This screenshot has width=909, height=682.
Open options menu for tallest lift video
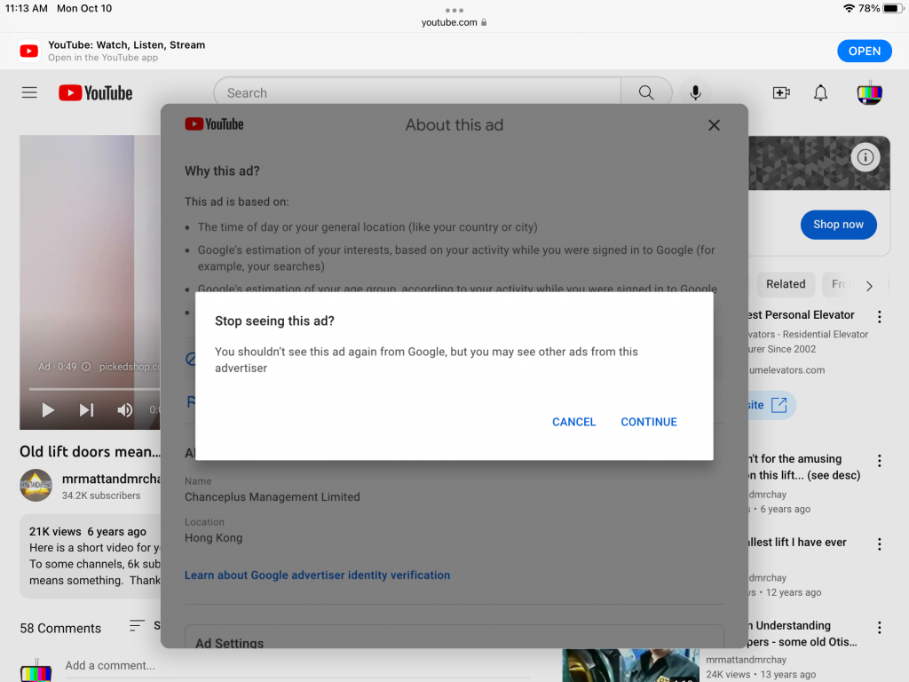point(879,544)
